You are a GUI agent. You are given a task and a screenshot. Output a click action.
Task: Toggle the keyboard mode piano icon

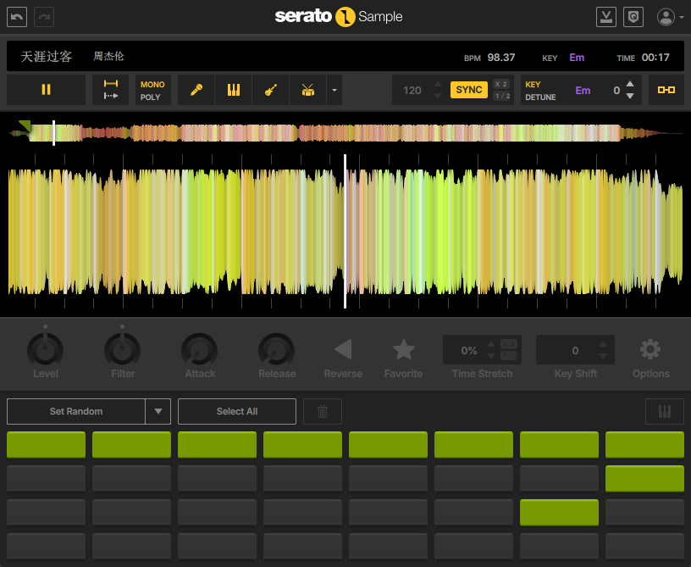pyautogui.click(x=665, y=411)
